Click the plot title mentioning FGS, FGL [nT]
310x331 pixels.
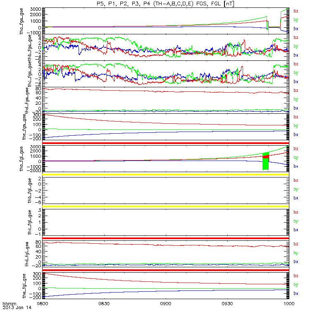(166, 4)
